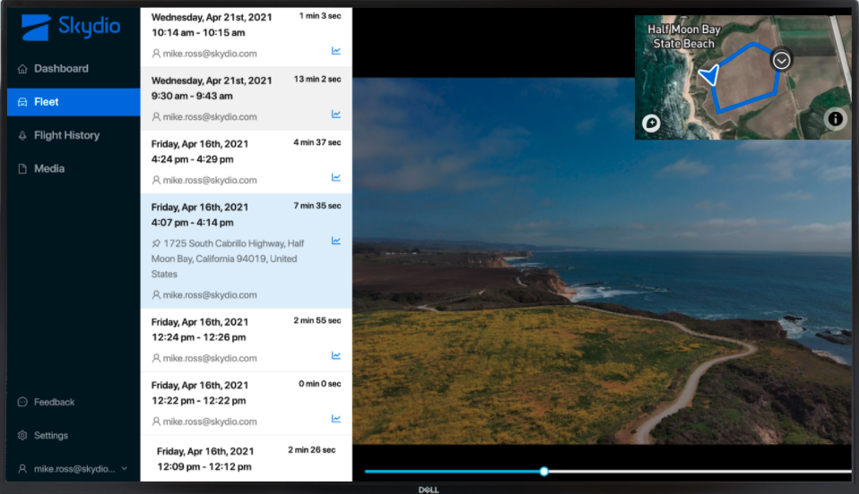Image resolution: width=859 pixels, height=494 pixels.
Task: Click the video playback progress handle
Action: [543, 471]
